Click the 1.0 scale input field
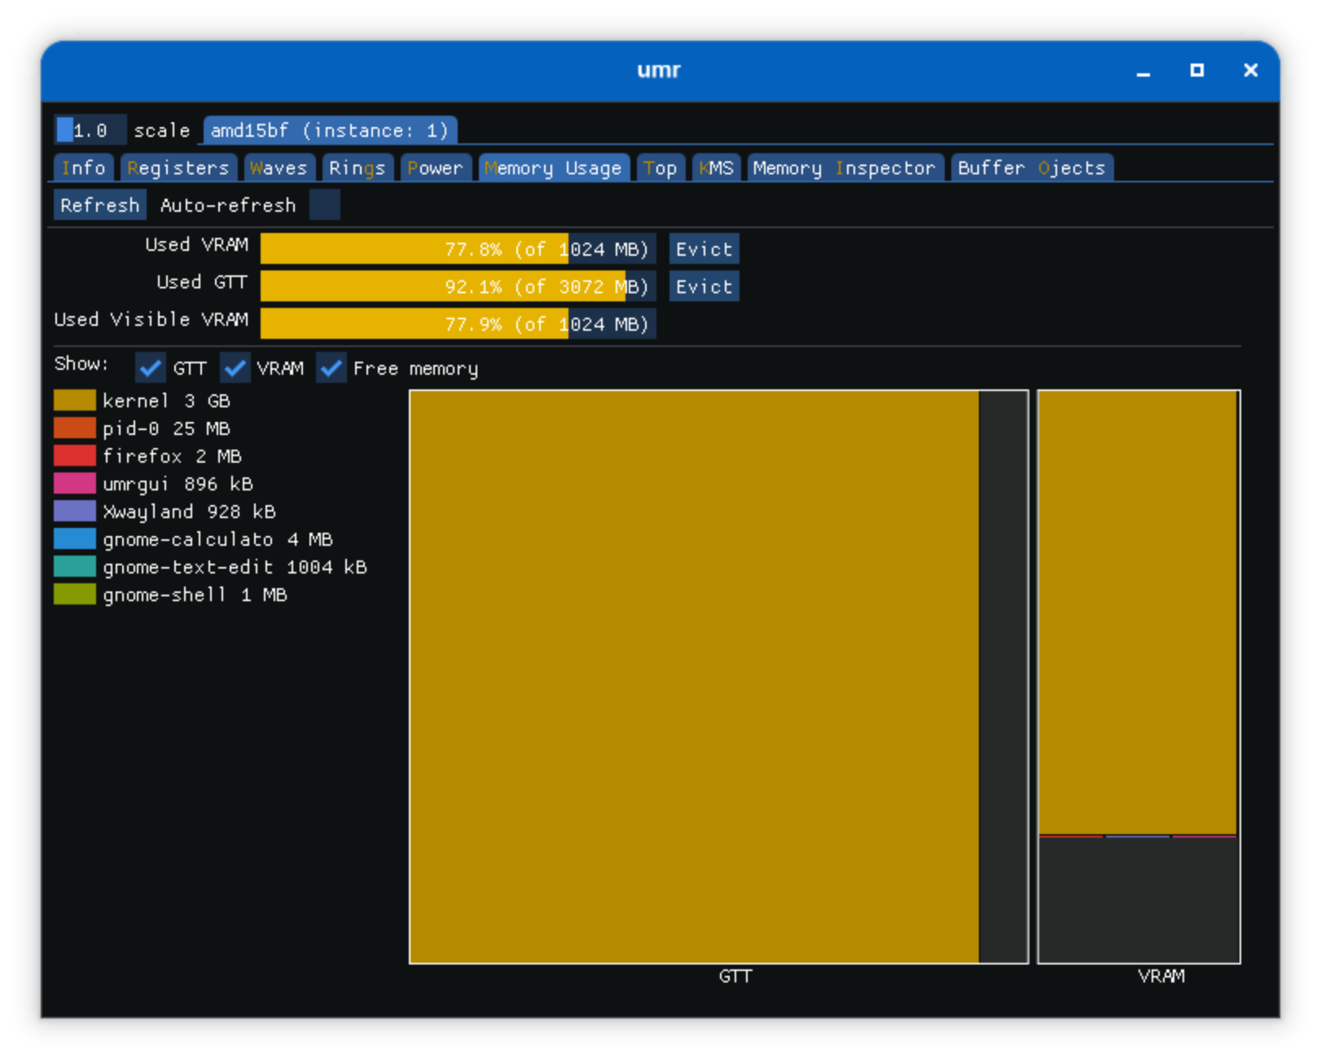Screen dimensions: 1321x1059 [x=90, y=130]
